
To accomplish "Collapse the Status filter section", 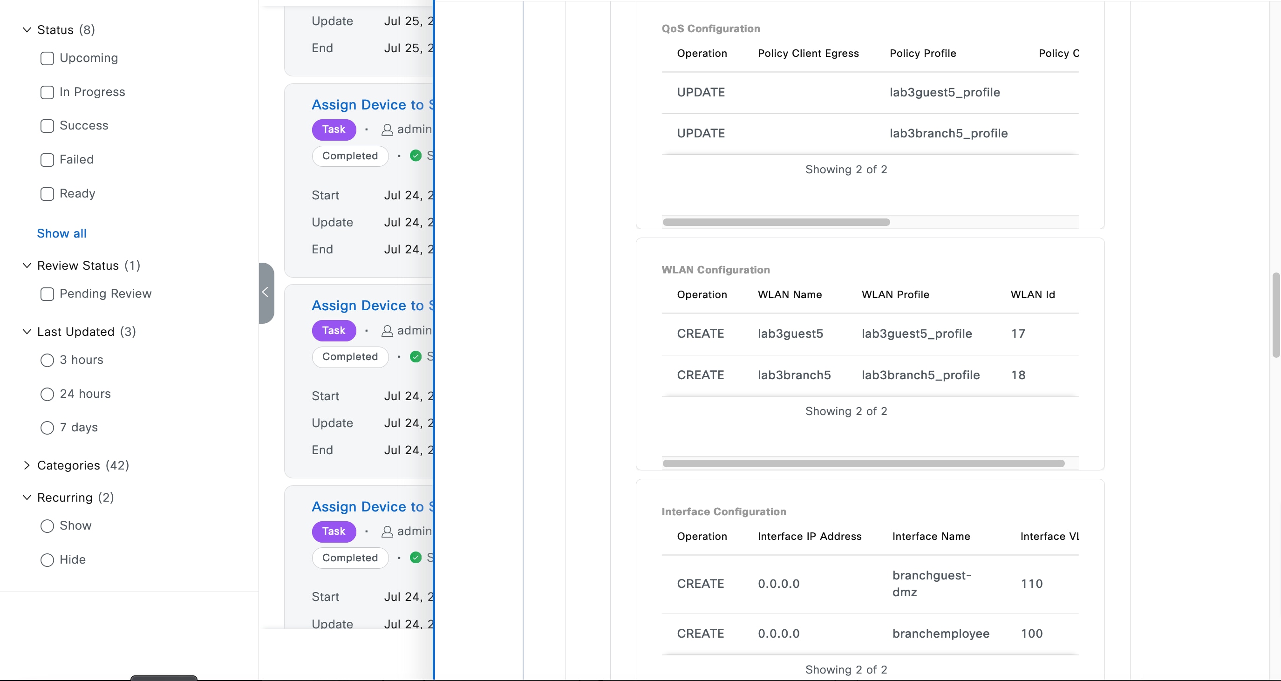I will click(27, 30).
